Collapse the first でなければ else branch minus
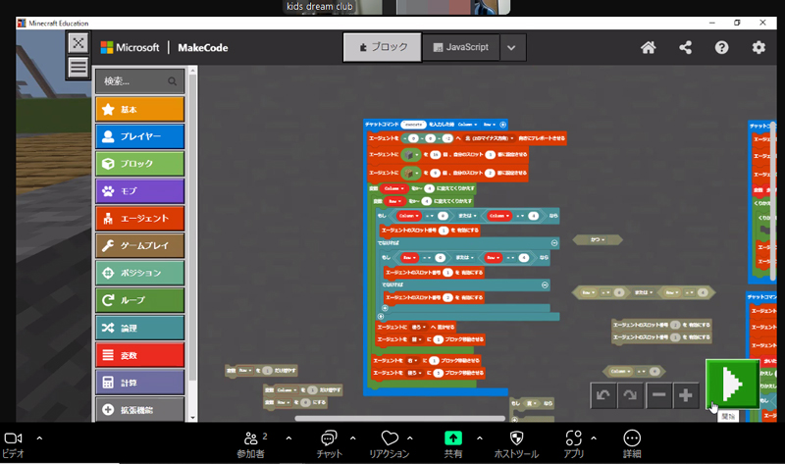Screen dimensions: 785x464 click(554, 242)
